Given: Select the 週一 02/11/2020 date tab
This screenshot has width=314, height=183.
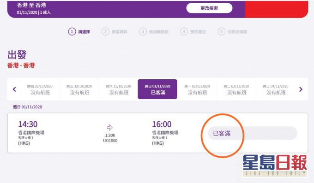Looking at the screenshot, I should tap(197, 89).
